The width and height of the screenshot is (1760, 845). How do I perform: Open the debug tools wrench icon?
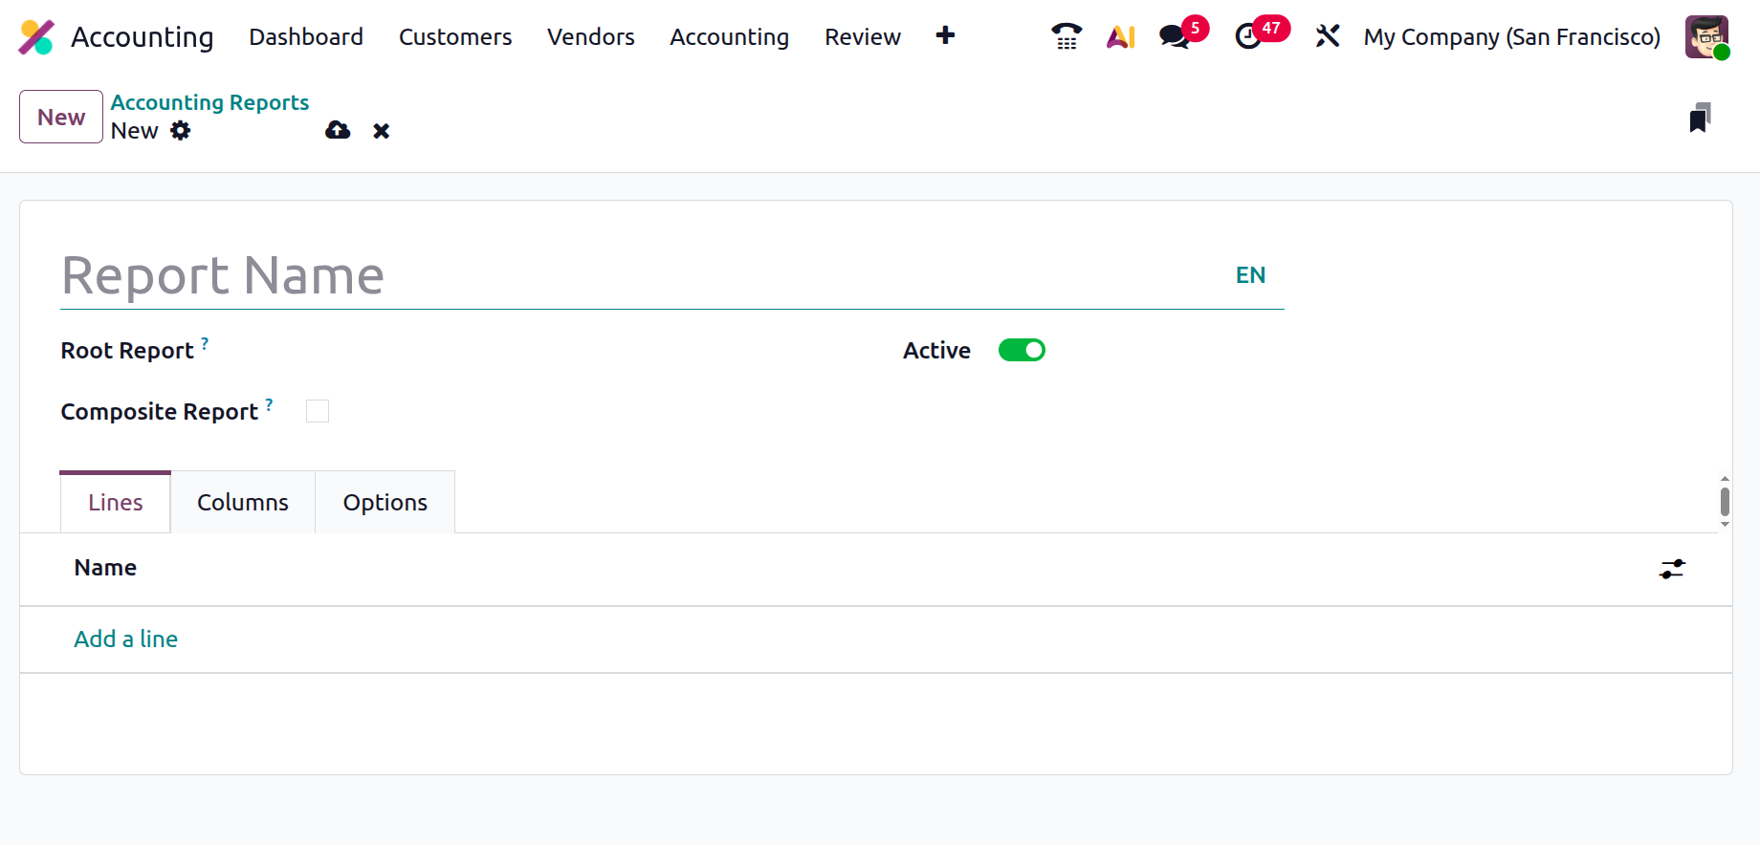(1327, 36)
